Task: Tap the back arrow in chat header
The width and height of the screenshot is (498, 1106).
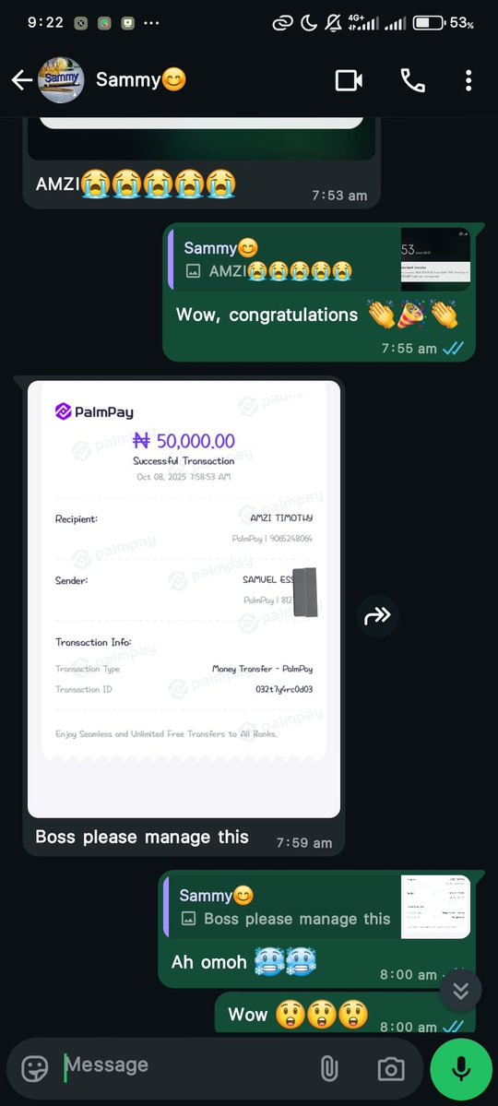Action: [x=21, y=80]
